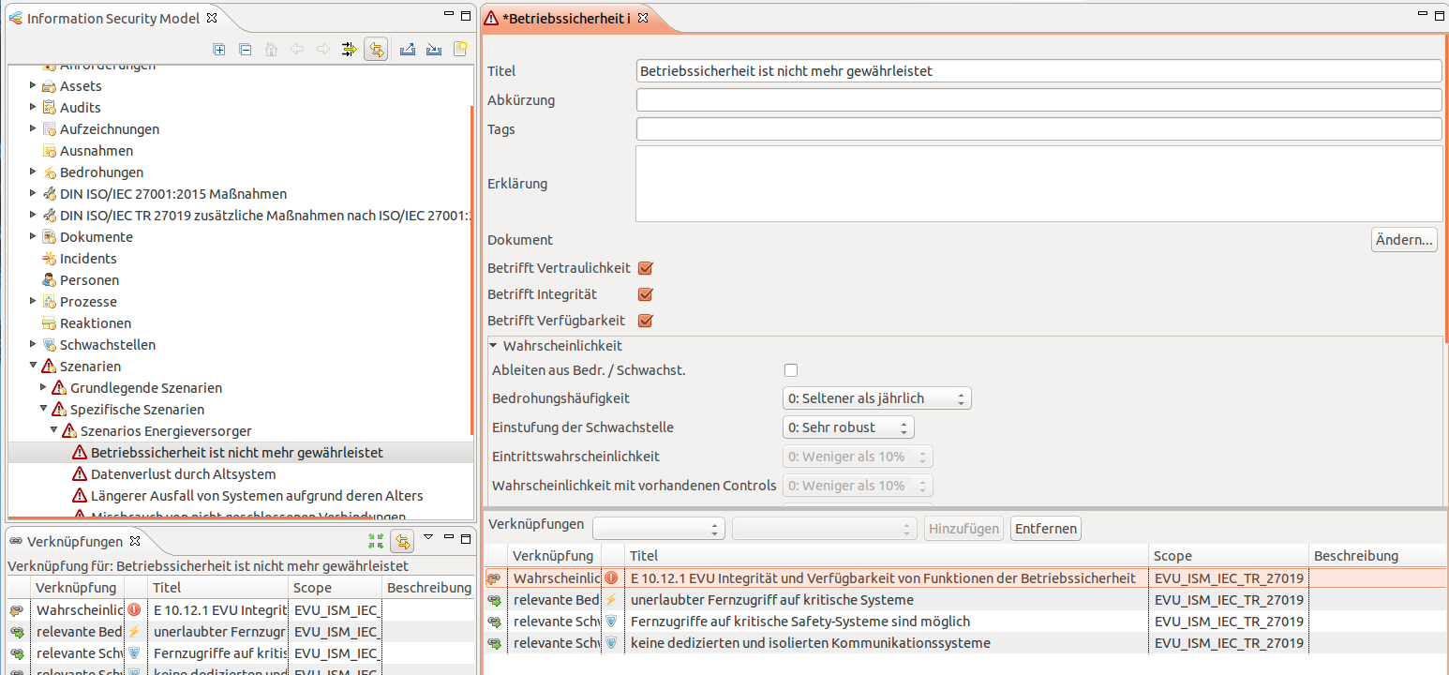1449x675 pixels.
Task: Click the Expand All toolbar icon
Action: (x=219, y=50)
